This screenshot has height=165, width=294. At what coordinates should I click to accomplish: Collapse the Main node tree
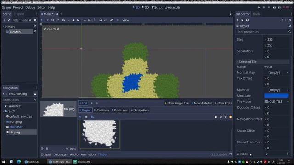click(x=3, y=27)
